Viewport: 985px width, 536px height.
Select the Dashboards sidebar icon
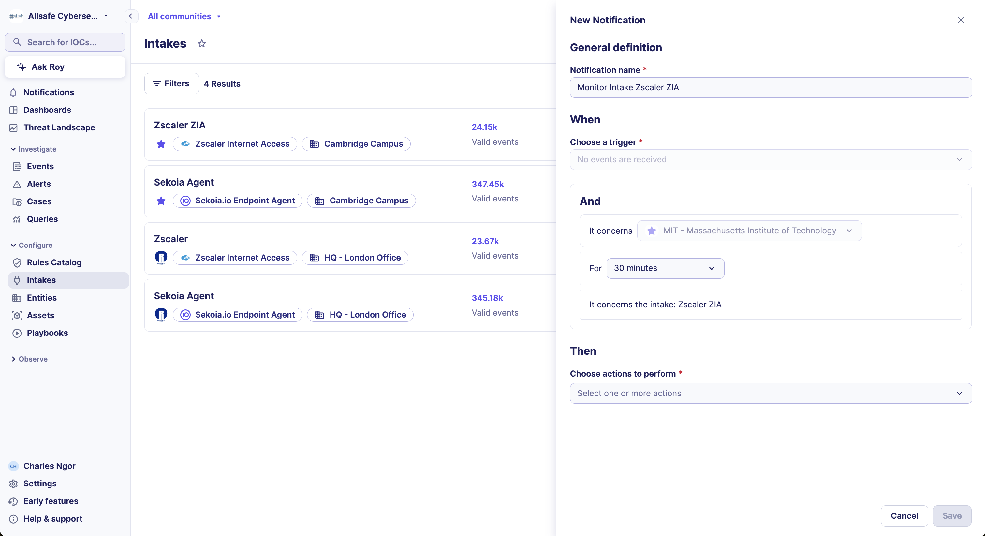(14, 110)
